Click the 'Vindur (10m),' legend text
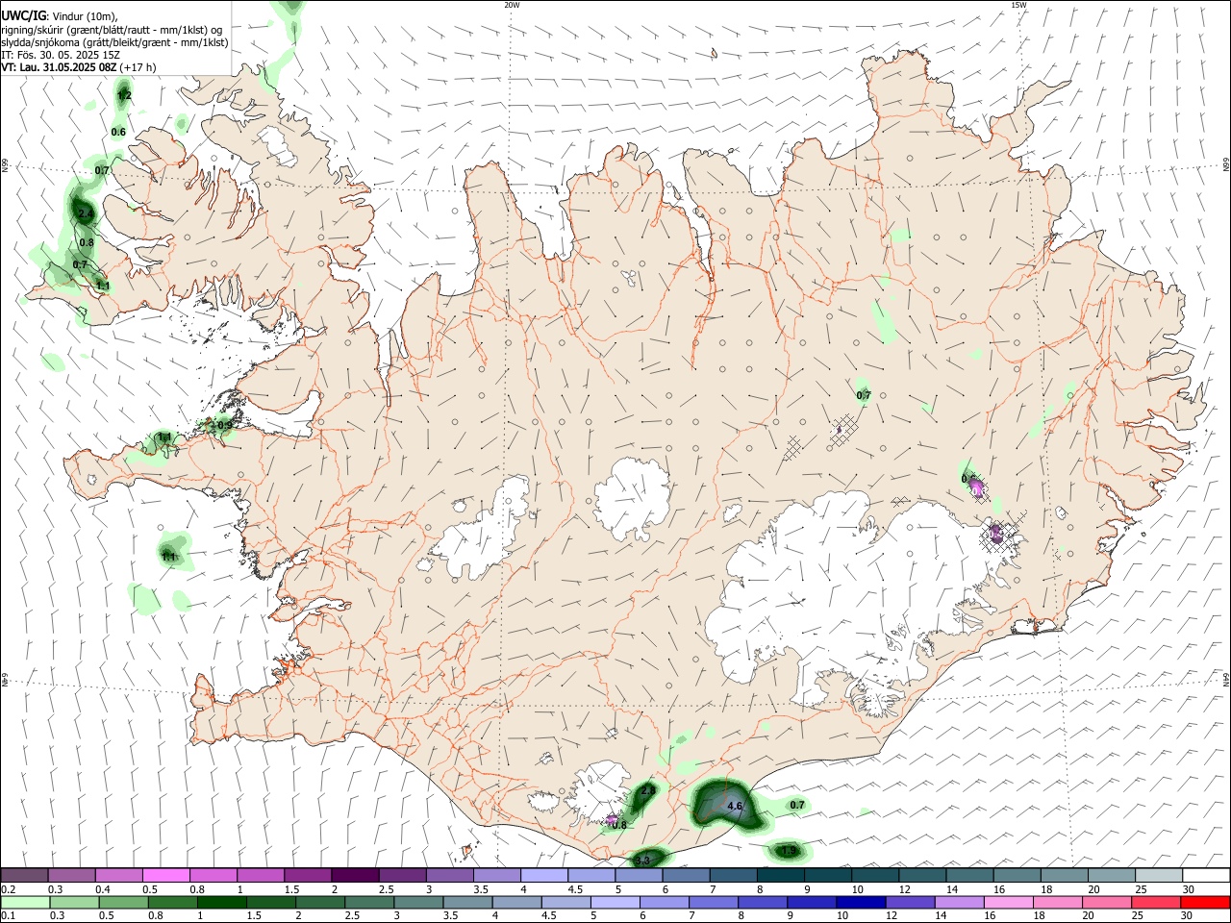1231x923 pixels. pos(86,16)
